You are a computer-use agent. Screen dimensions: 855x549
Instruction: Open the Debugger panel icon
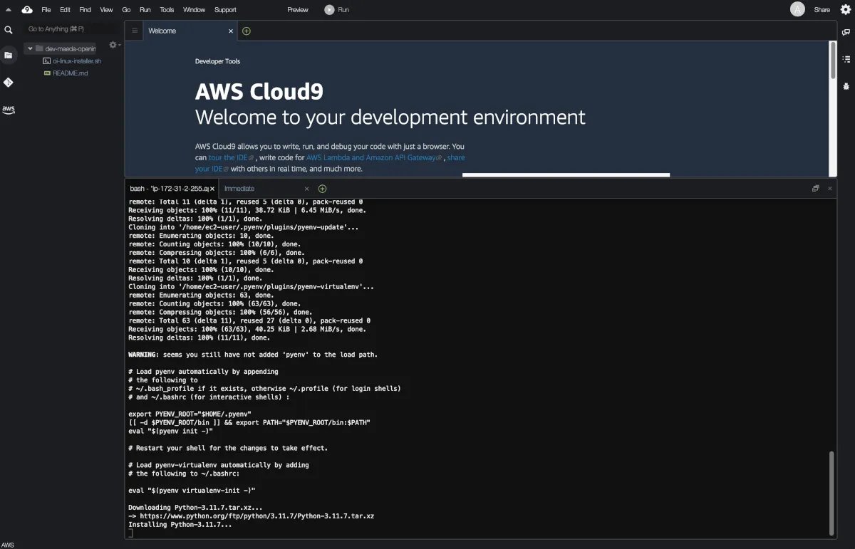pos(846,86)
